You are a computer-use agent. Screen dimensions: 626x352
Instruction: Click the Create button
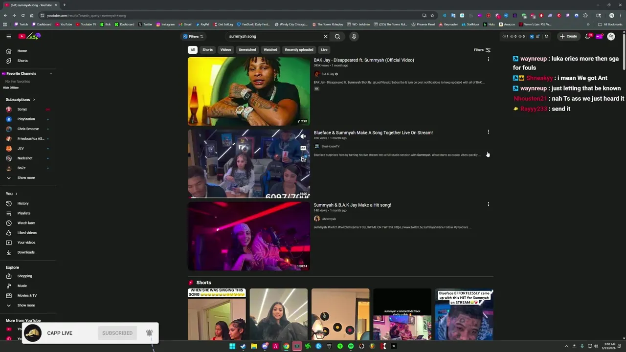coord(568,36)
